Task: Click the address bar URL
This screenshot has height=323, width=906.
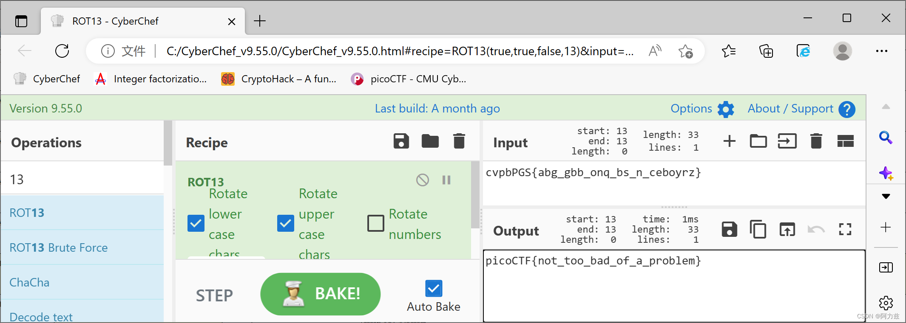Action: (x=400, y=51)
